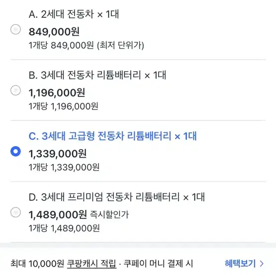Click the D. 3세대 프리미엄 전동차 title
This screenshot has height=276, width=276.
[x=117, y=197]
